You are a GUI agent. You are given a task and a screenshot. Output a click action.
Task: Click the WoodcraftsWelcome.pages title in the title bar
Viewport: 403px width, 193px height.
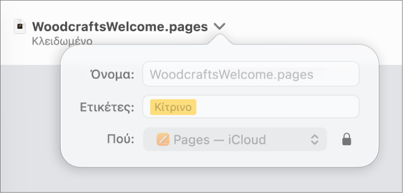point(120,26)
